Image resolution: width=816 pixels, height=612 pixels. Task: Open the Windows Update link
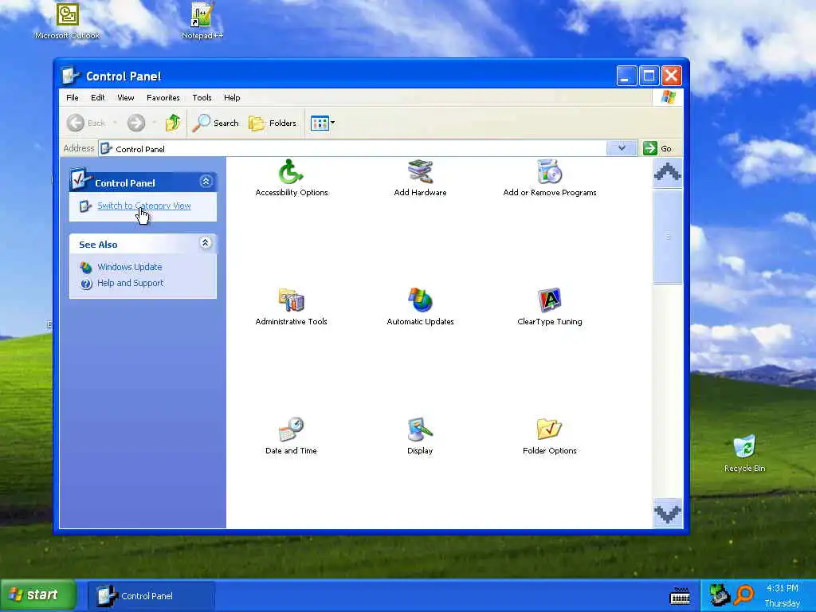(x=130, y=267)
